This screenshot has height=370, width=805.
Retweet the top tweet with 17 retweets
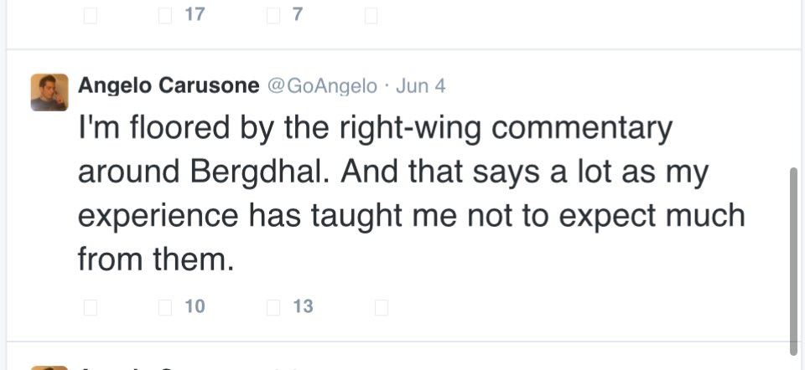165,15
